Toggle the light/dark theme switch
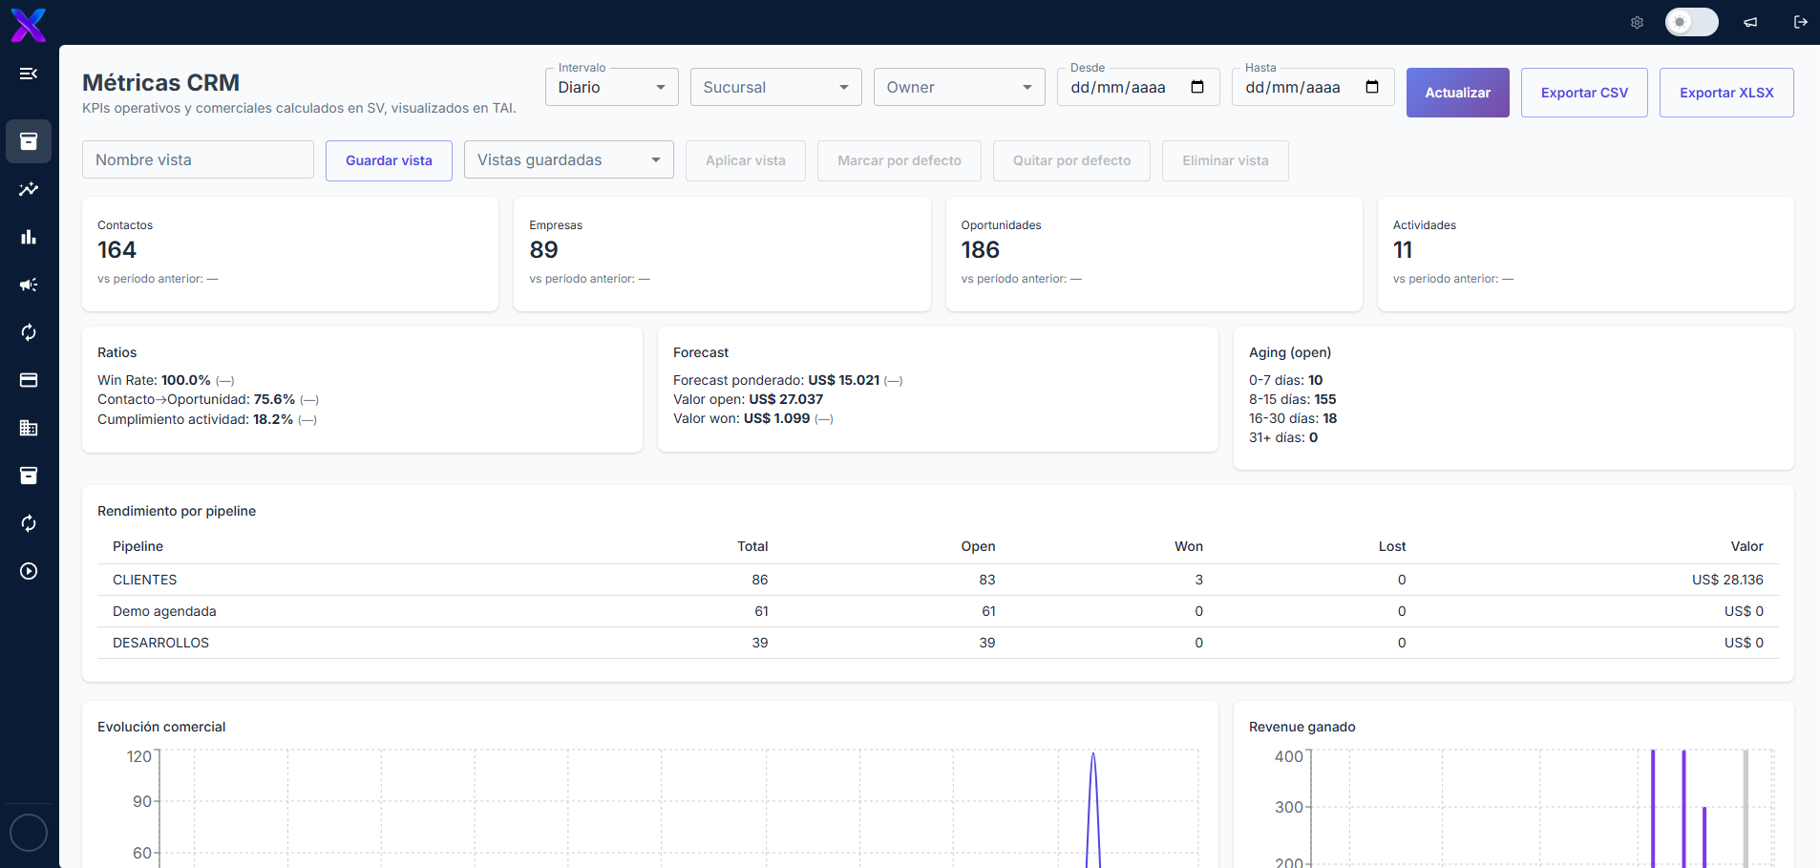The image size is (1820, 868). 1691,22
